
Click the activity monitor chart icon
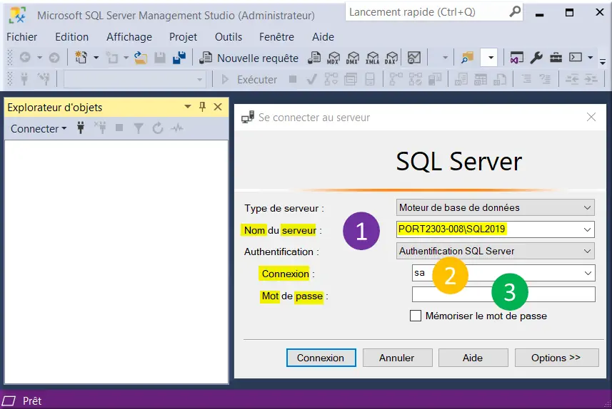tap(414, 58)
